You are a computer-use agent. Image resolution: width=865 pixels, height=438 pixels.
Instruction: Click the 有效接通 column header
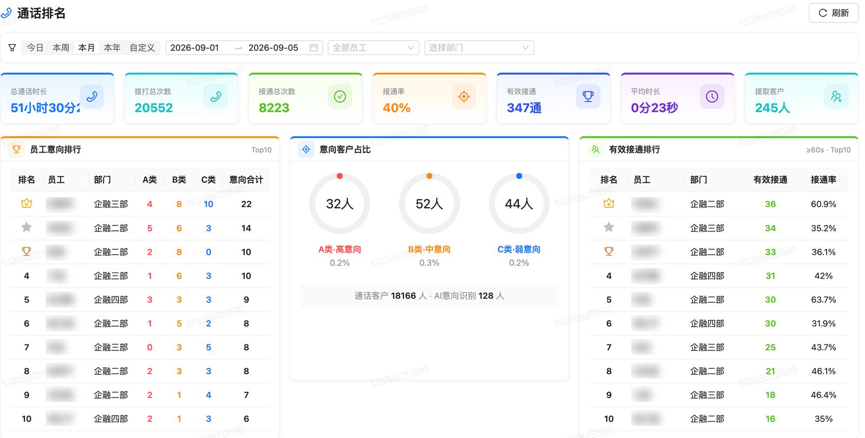(770, 180)
